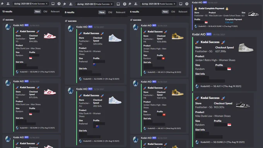Screen dimensions: 263x148
Task: Open red Dunk Low thumbnail in the 894.081s card
Action: [50, 36]
